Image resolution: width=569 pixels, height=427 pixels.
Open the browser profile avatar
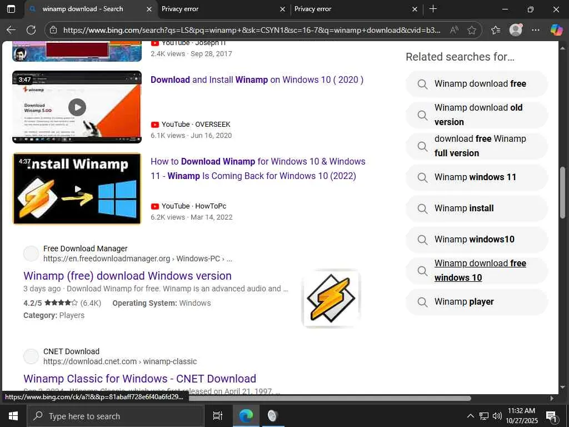pos(516,30)
